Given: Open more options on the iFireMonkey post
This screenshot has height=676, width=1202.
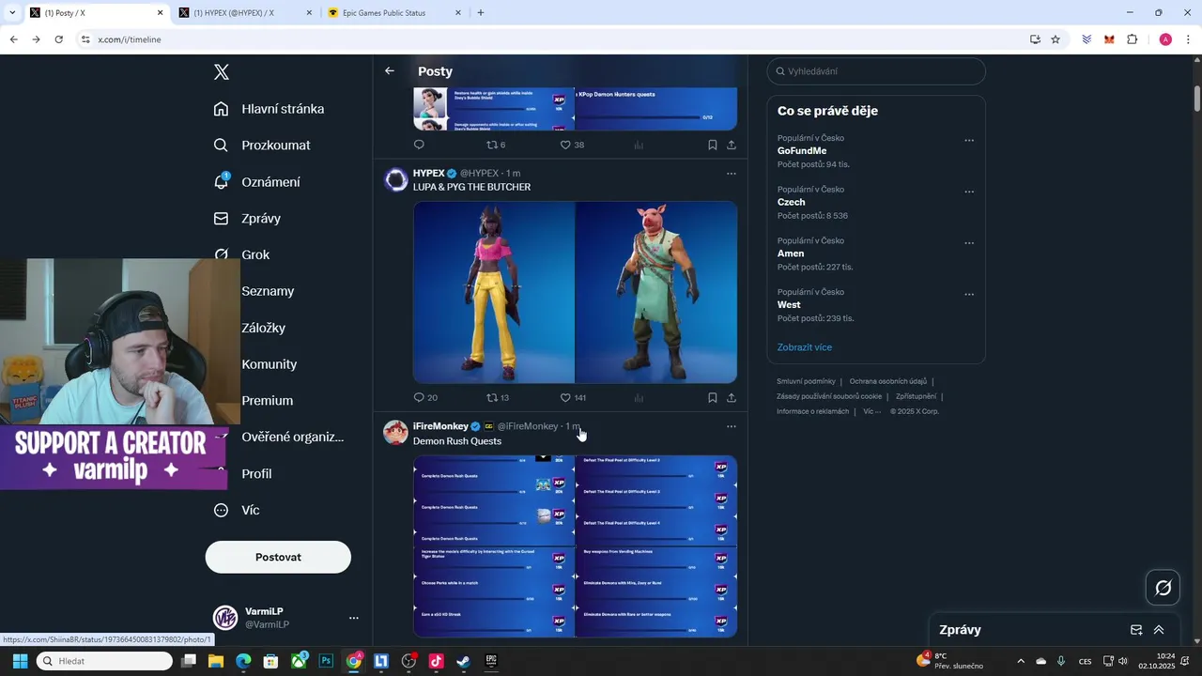Looking at the screenshot, I should [732, 426].
